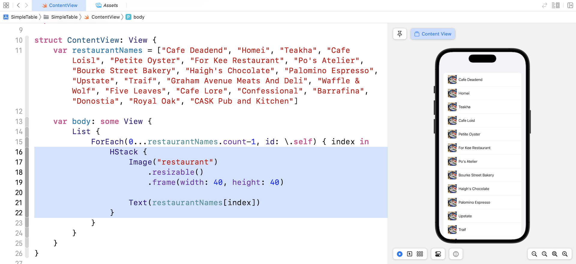This screenshot has width=576, height=264.
Task: Show preview Variants grid
Action: click(x=420, y=254)
